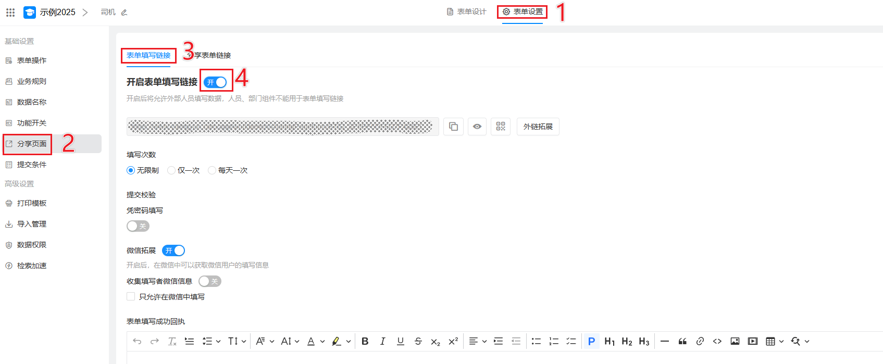Open the app grid launcher icon

(10, 12)
